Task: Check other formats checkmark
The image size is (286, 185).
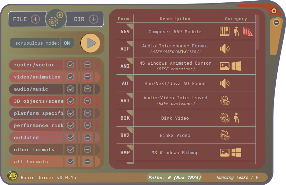Action: 70,149
